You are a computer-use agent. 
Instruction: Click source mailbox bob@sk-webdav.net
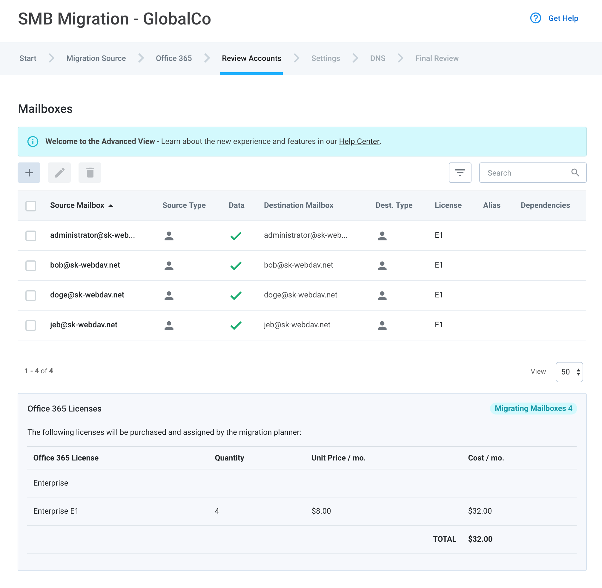[x=85, y=265]
